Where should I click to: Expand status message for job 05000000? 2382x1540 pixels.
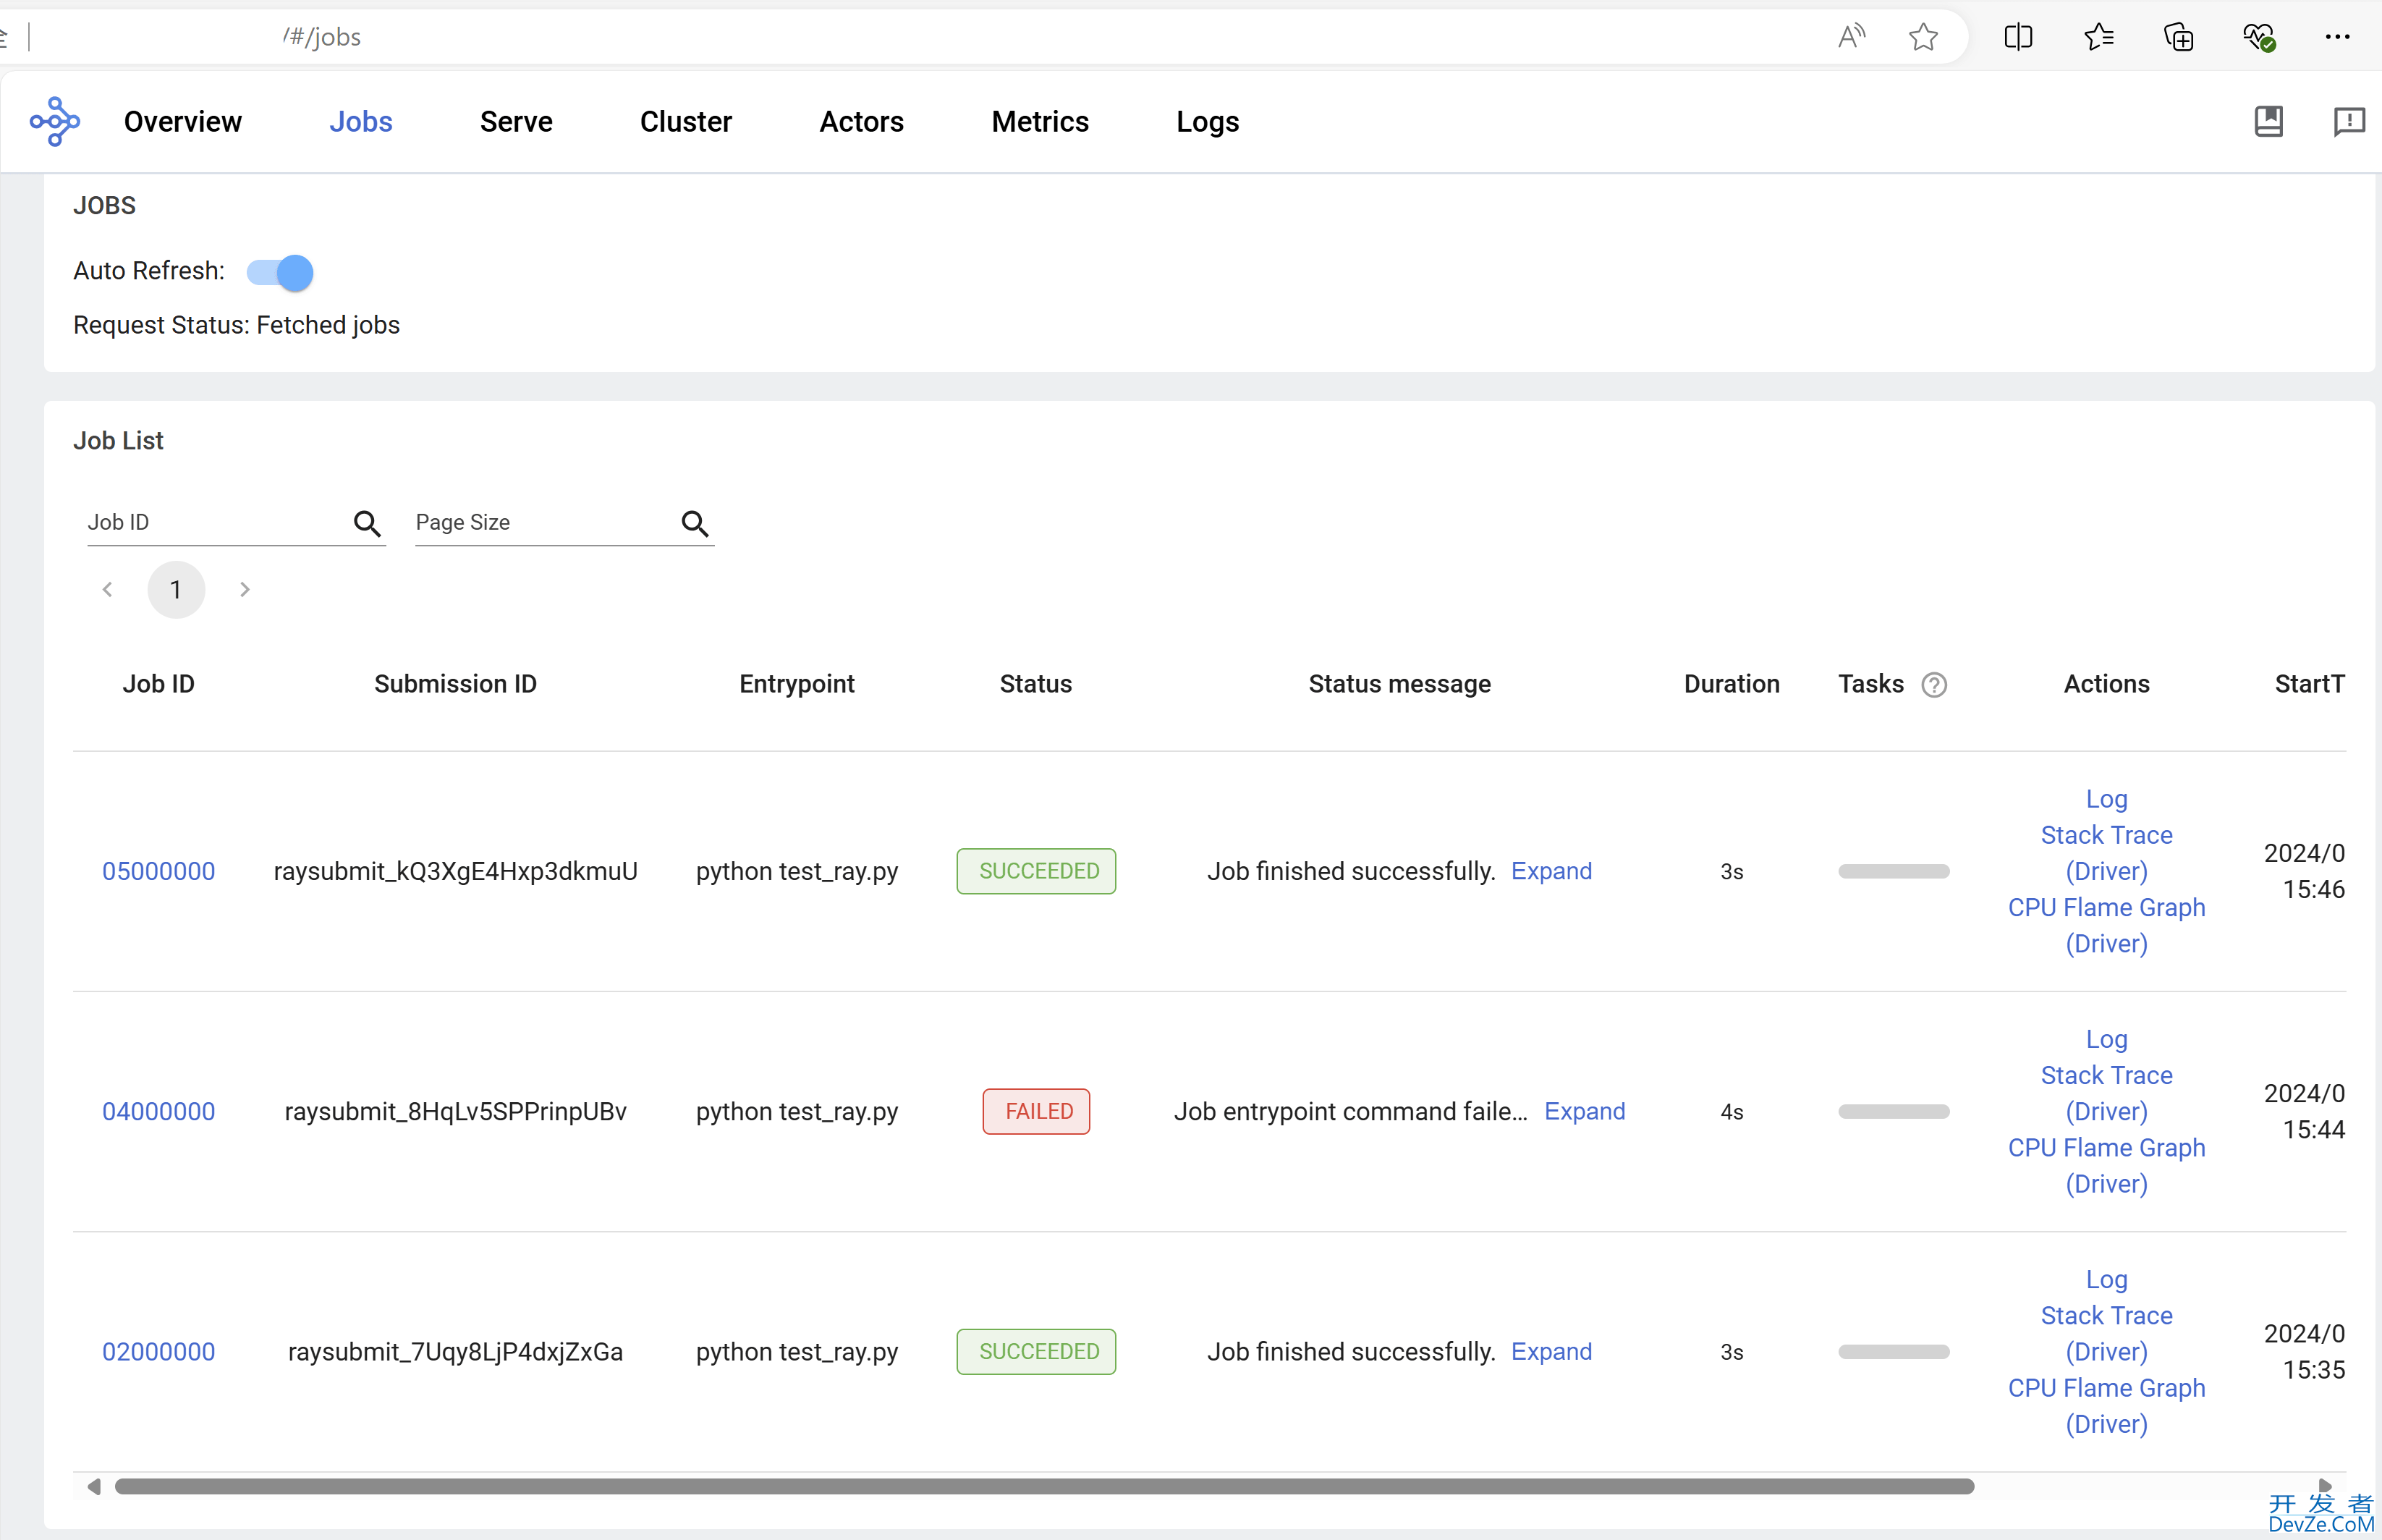[1551, 870]
